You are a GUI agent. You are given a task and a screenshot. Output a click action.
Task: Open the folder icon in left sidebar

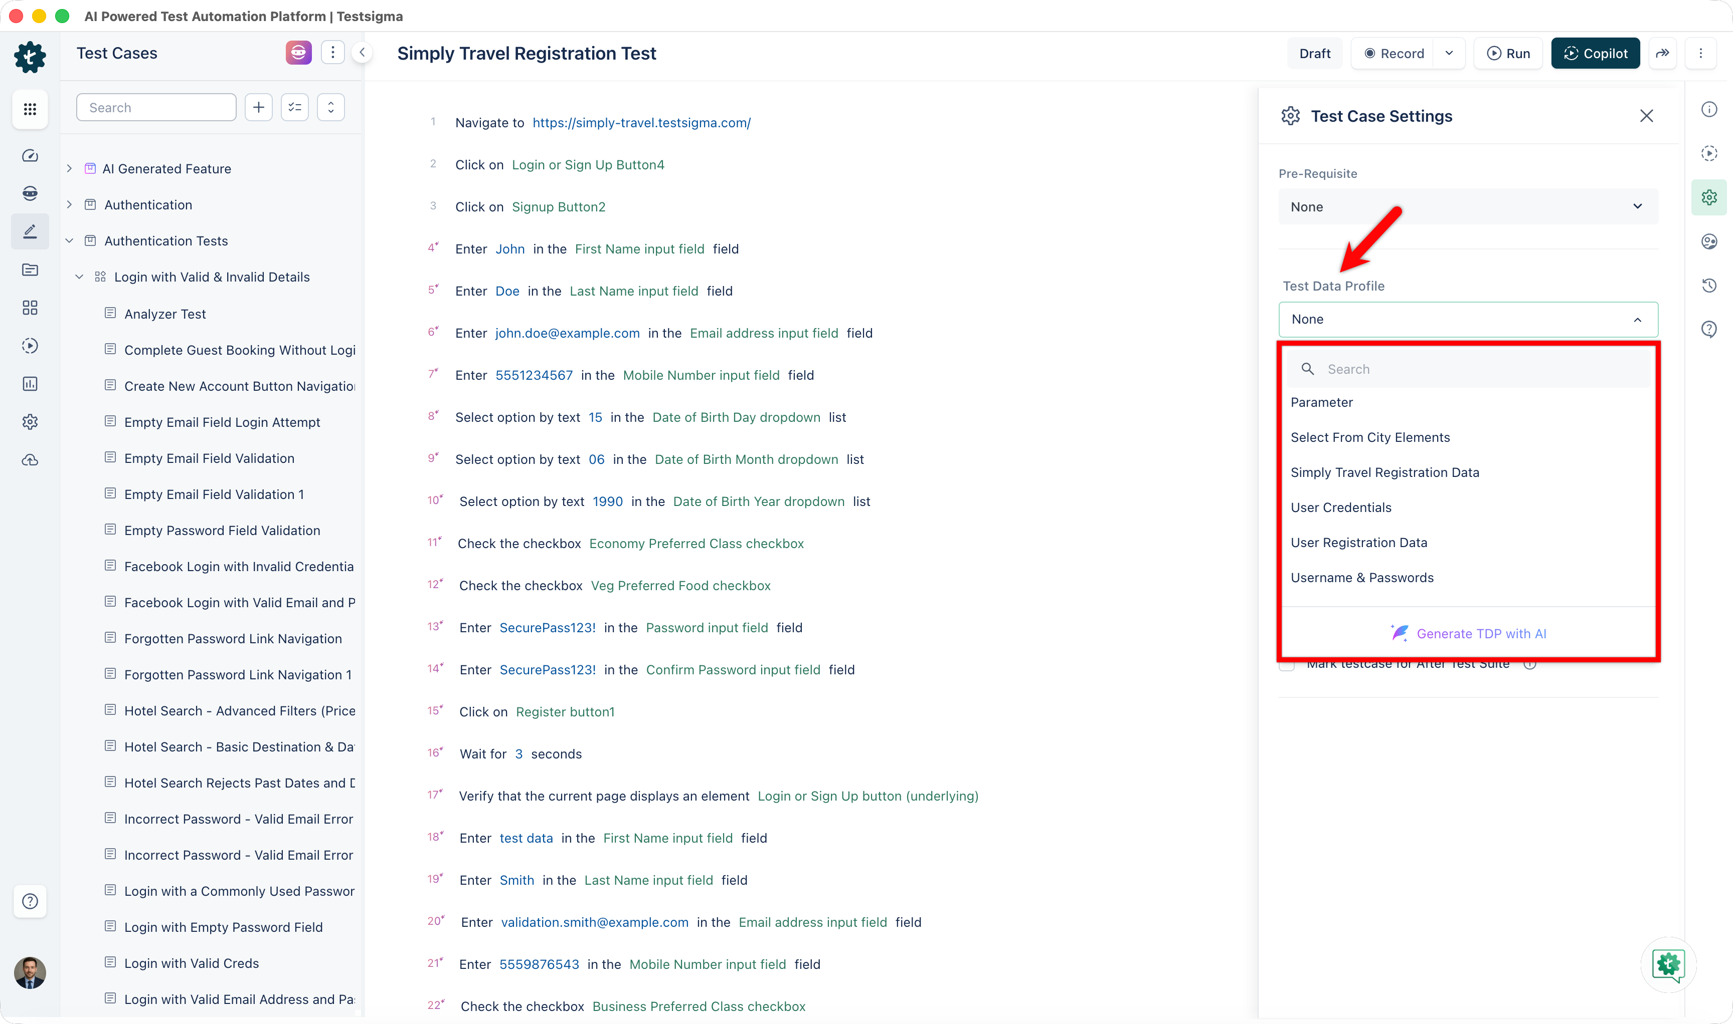pos(30,270)
